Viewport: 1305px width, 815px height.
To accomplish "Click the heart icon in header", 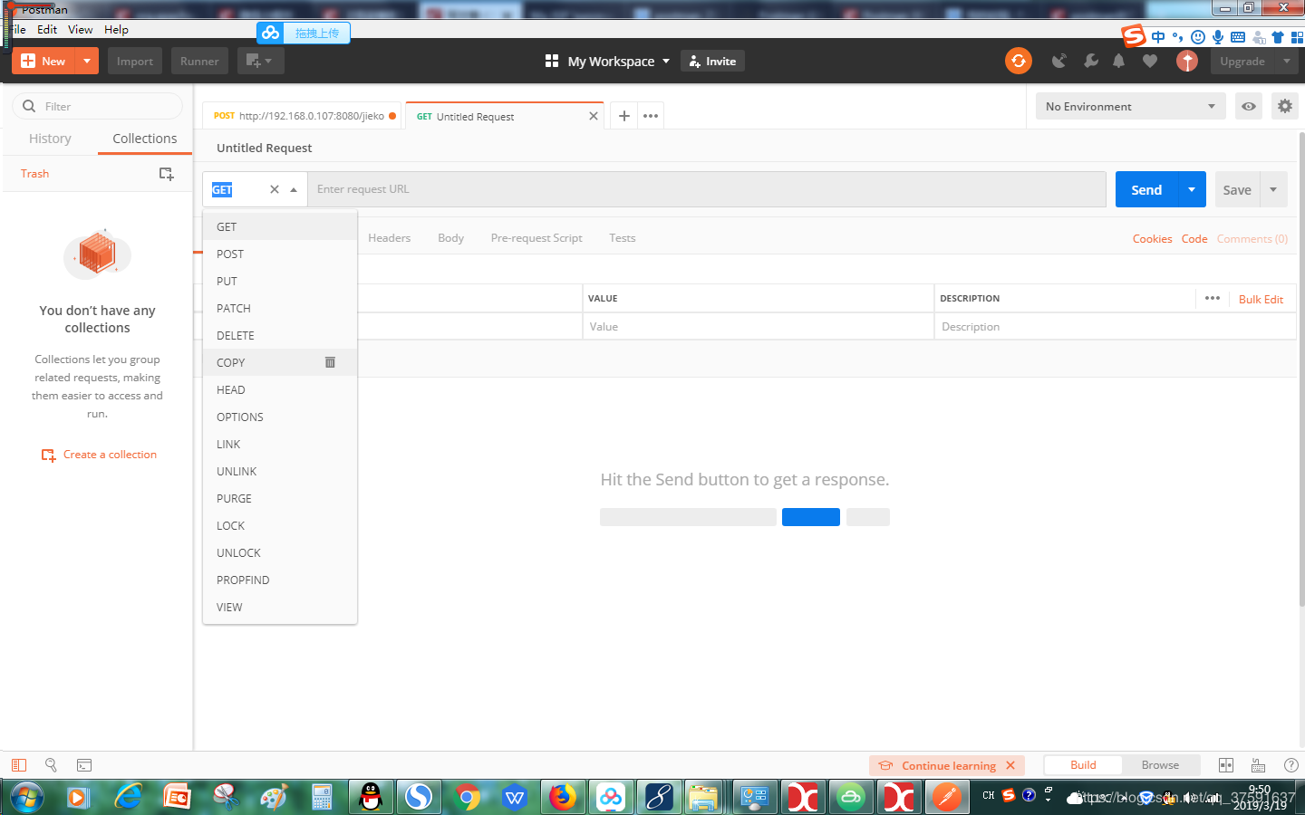I will click(x=1150, y=61).
